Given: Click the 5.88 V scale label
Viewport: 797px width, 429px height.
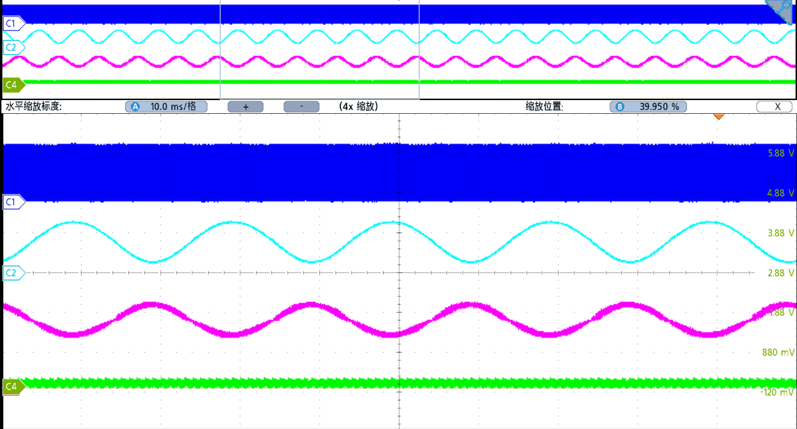Looking at the screenshot, I should point(781,153).
